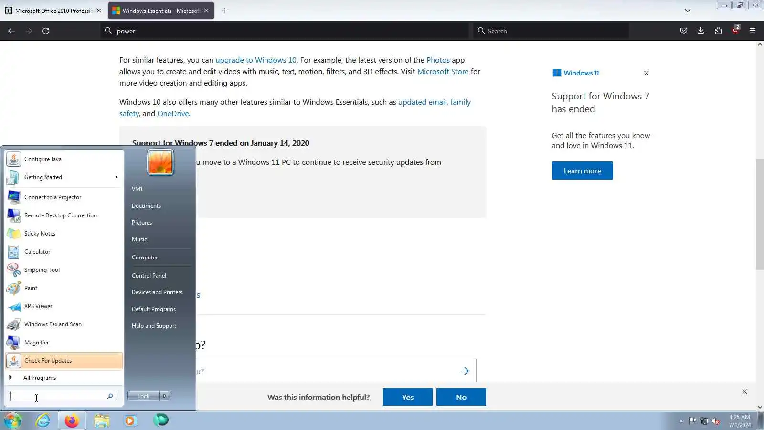The height and width of the screenshot is (430, 764).
Task: Dismiss the feedback bar
Action: (744, 392)
